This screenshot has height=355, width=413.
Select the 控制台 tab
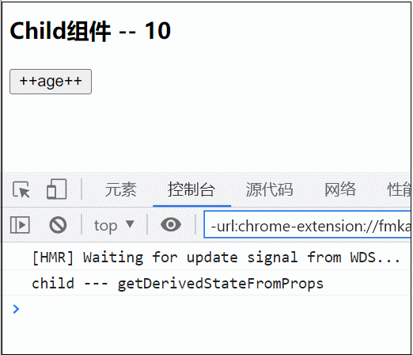(x=191, y=189)
